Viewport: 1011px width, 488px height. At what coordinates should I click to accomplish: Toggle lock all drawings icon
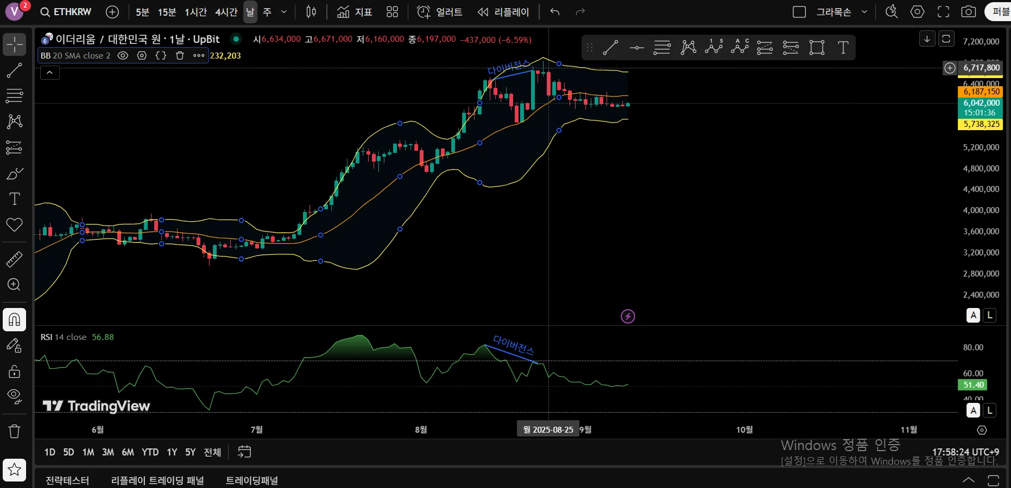coord(15,371)
